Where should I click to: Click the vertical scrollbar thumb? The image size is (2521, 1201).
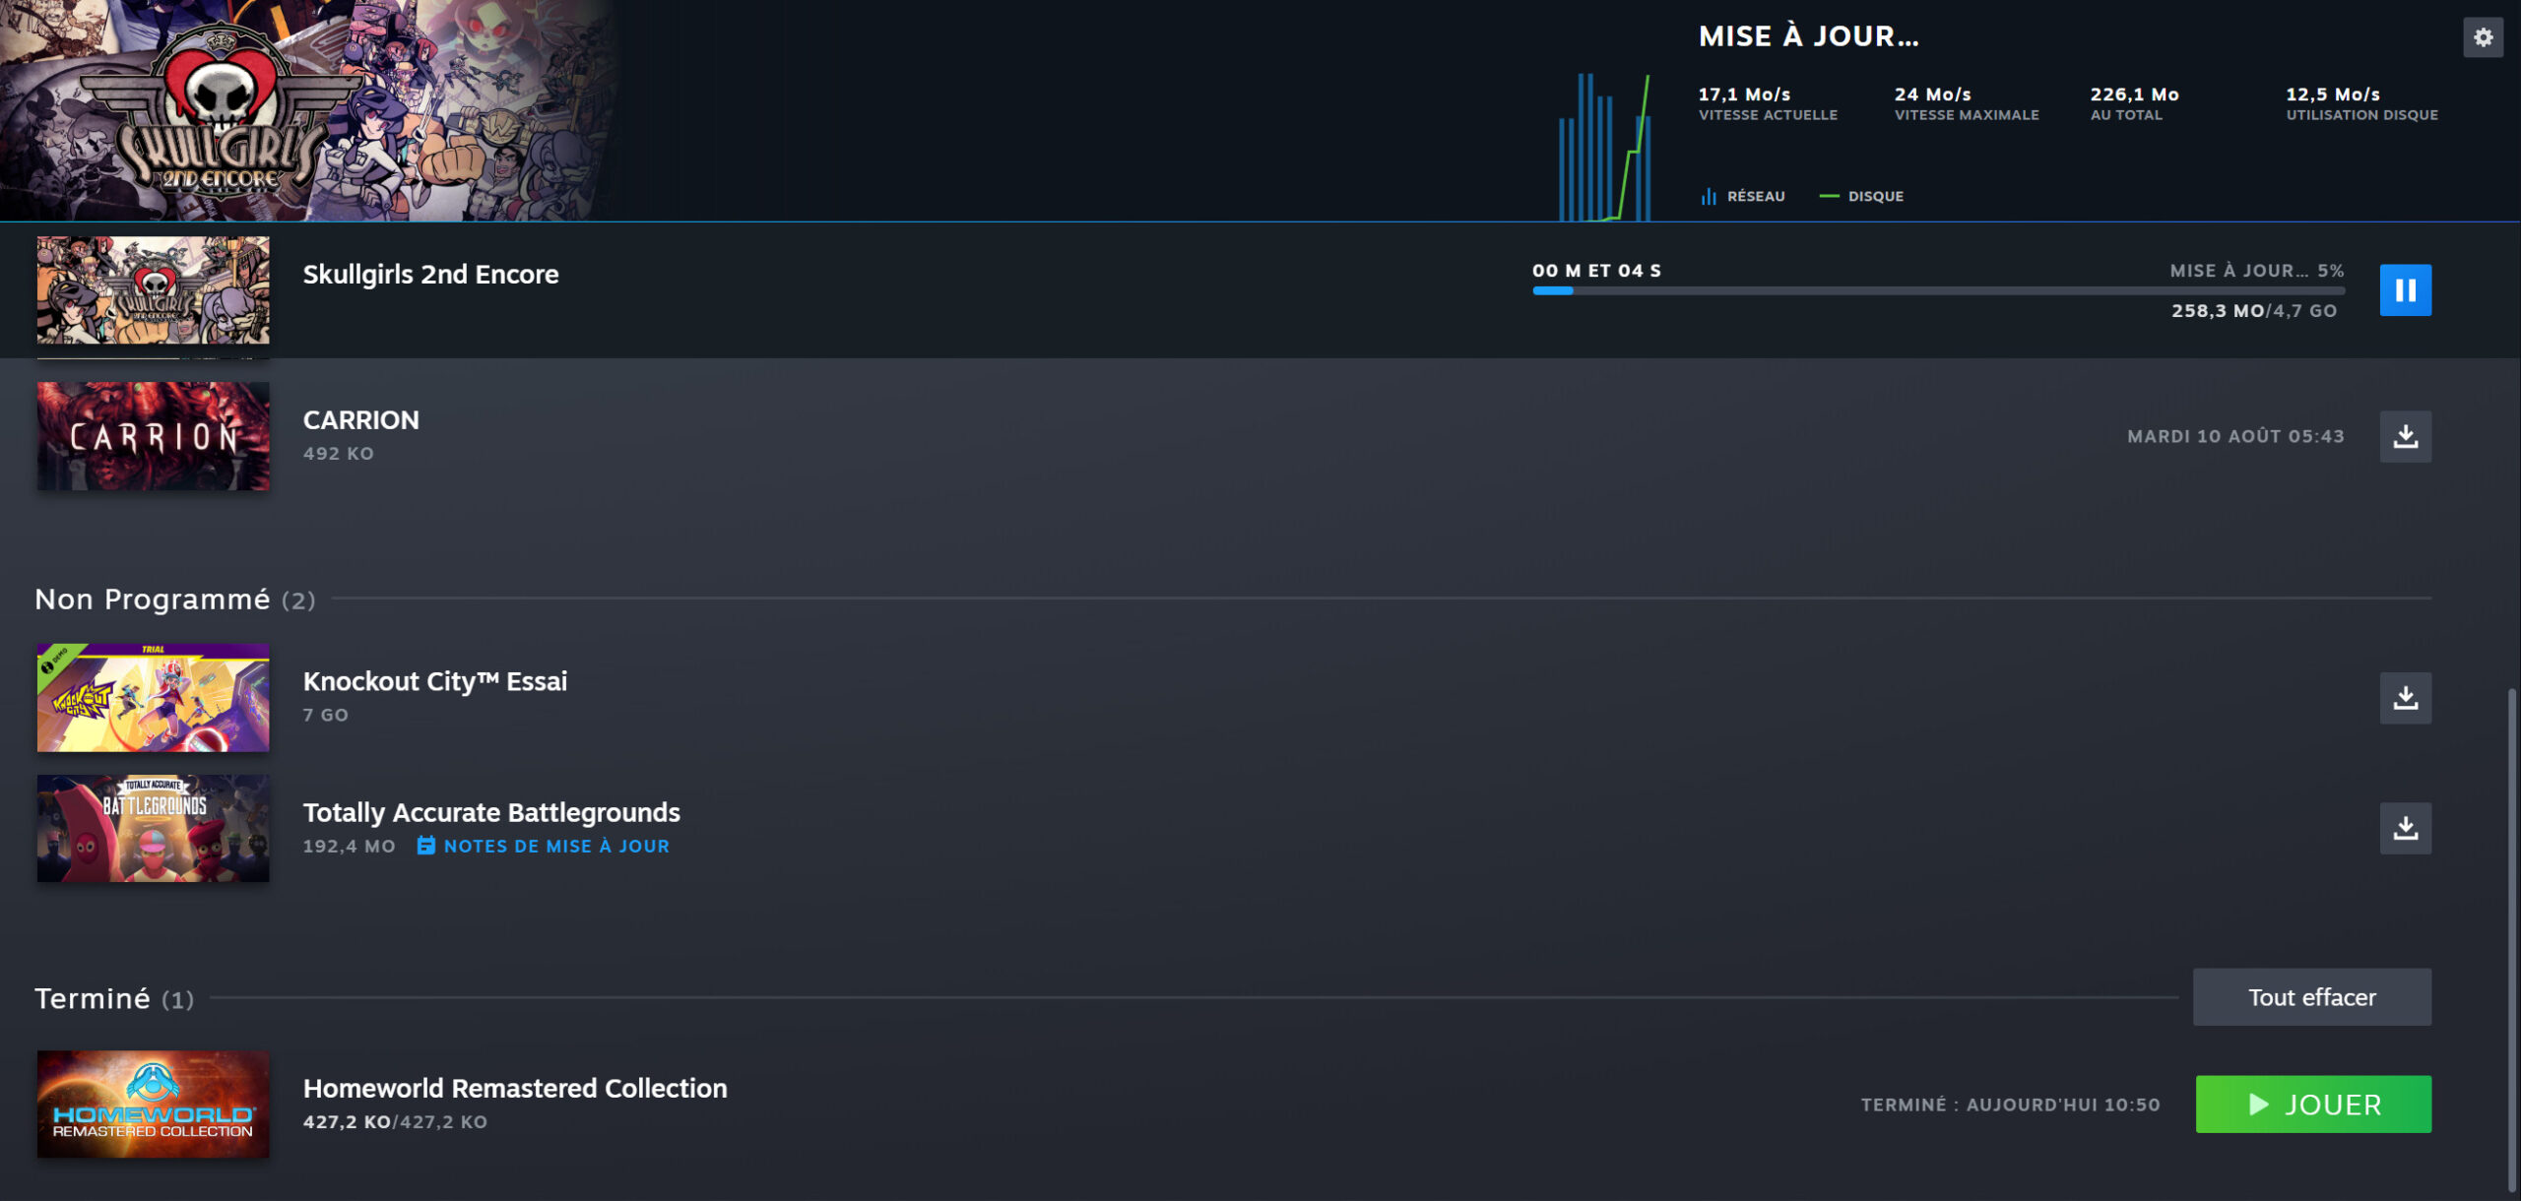(2511, 940)
